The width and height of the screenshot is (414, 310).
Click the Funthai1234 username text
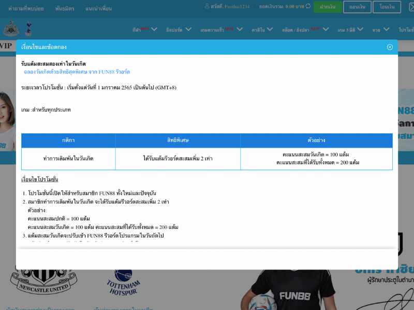click(237, 7)
